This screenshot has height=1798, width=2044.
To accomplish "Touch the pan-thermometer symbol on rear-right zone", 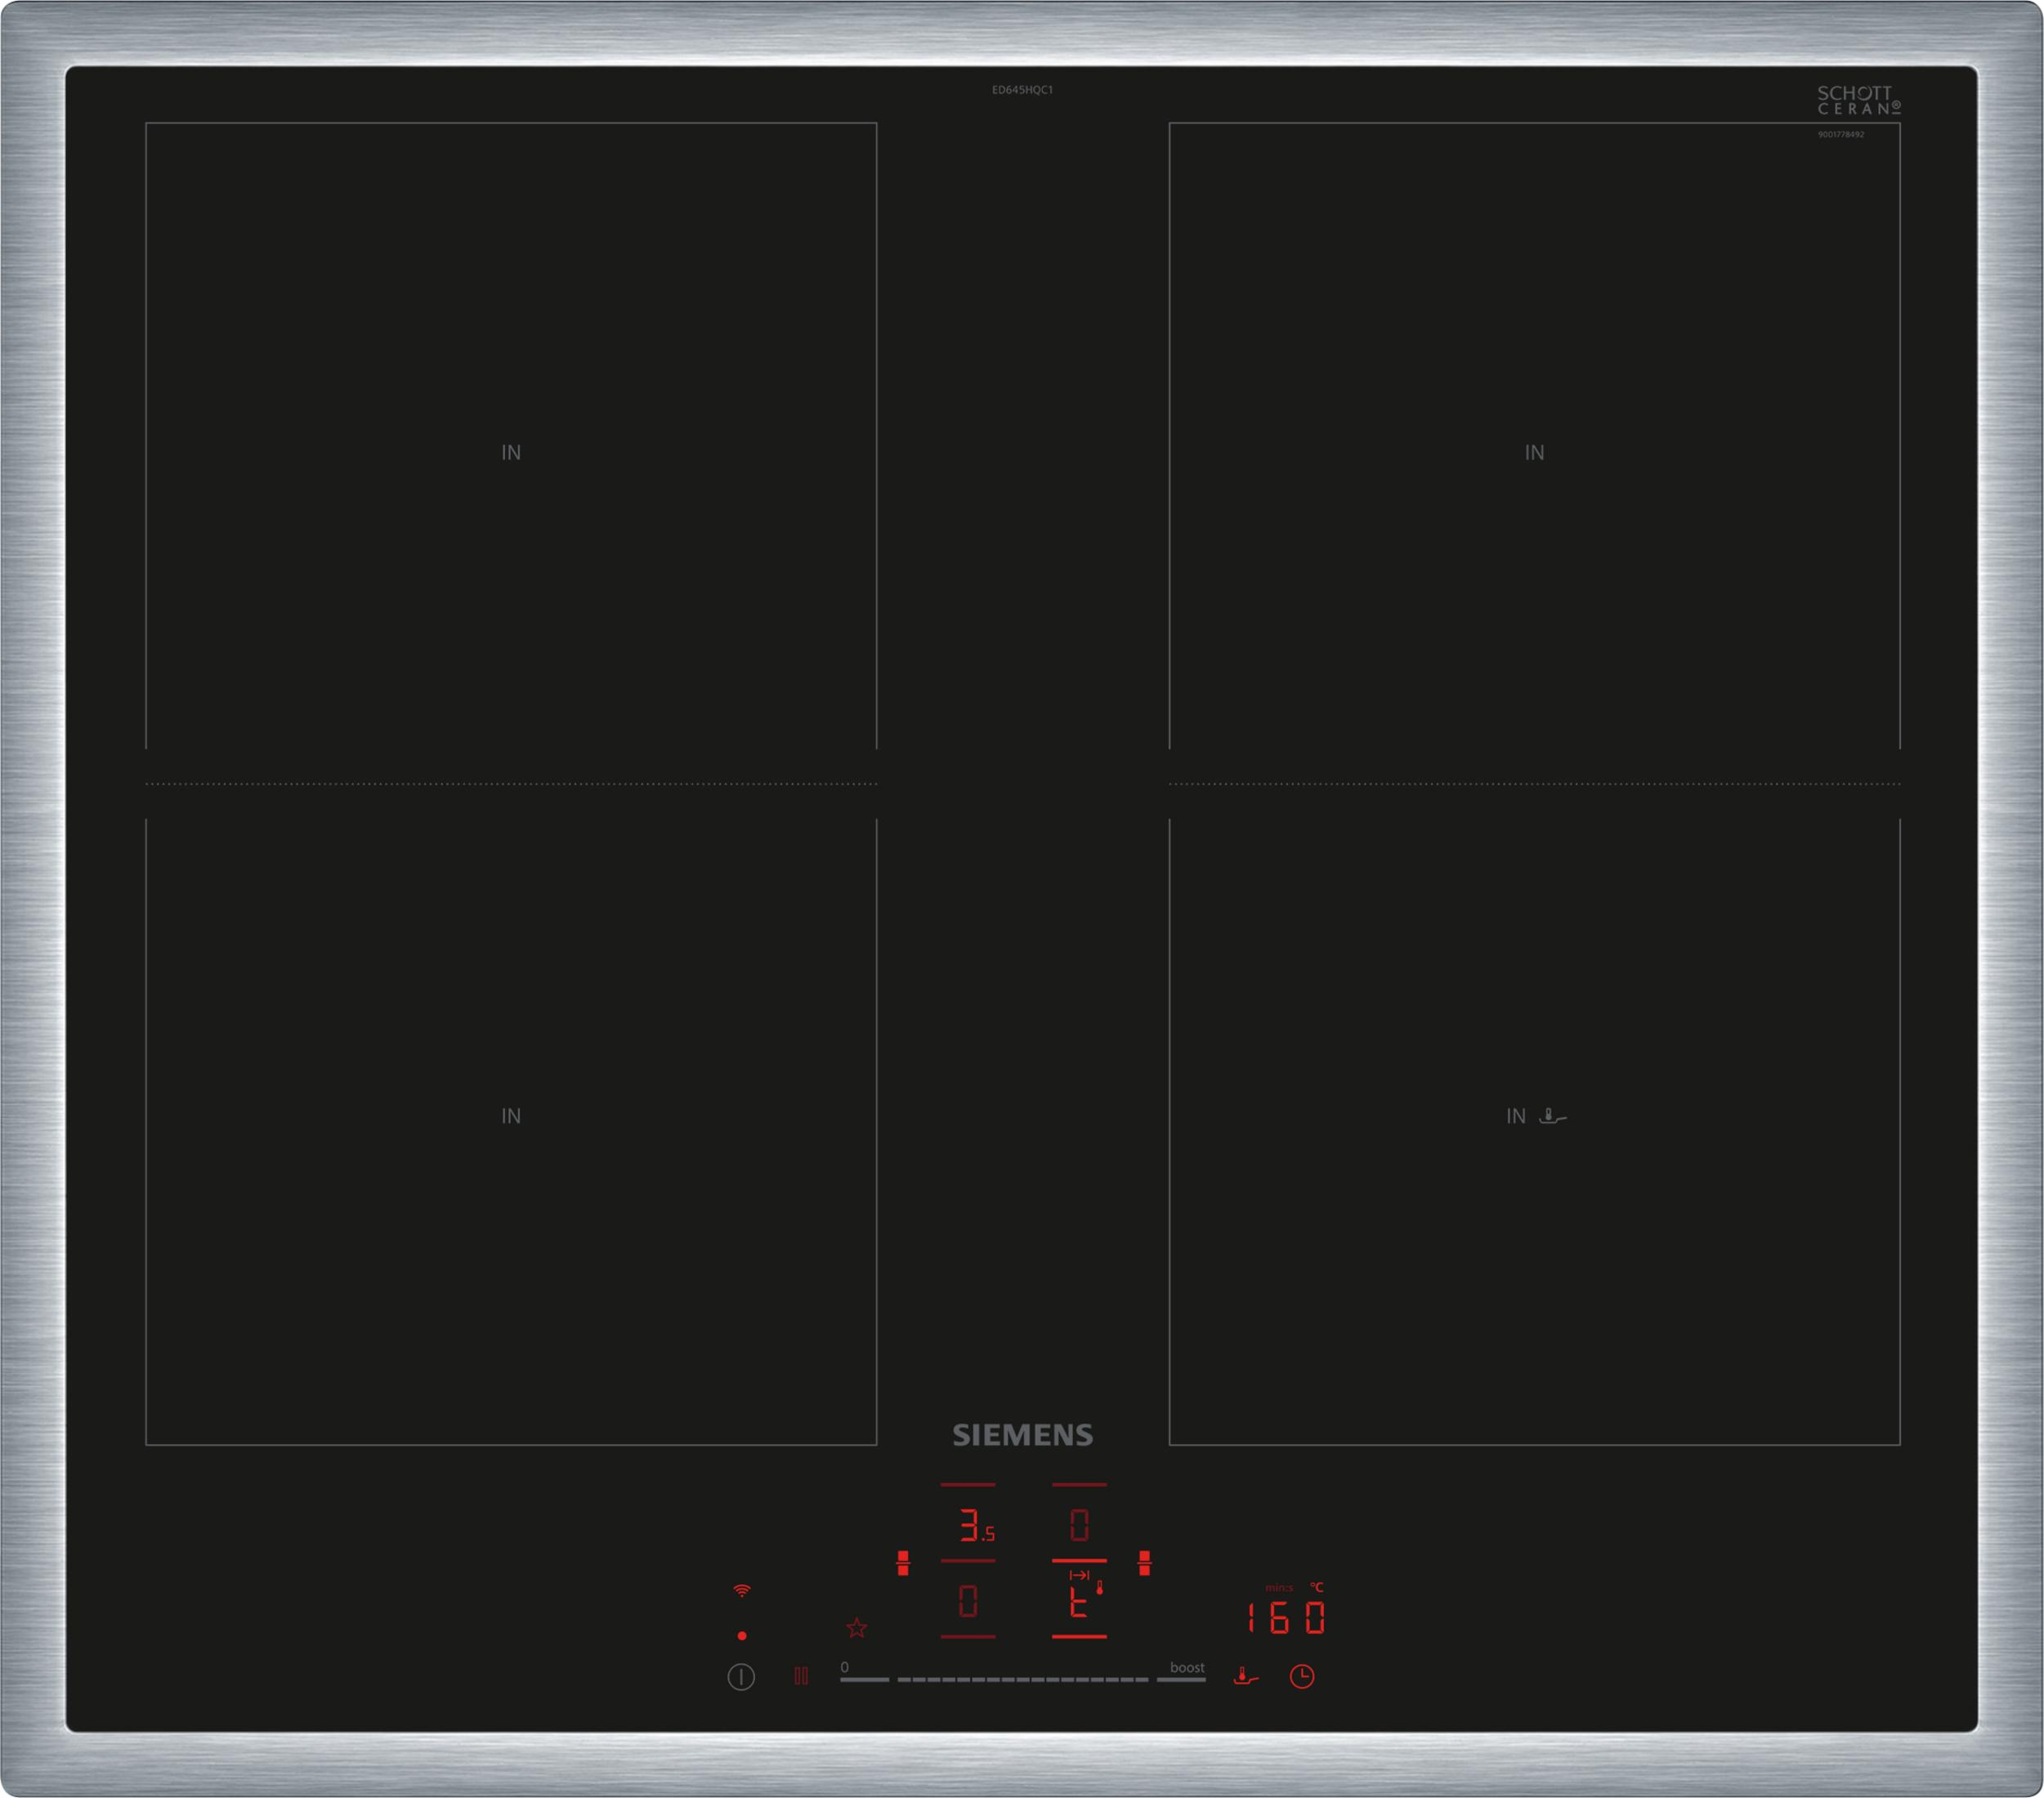I will click(1552, 1116).
